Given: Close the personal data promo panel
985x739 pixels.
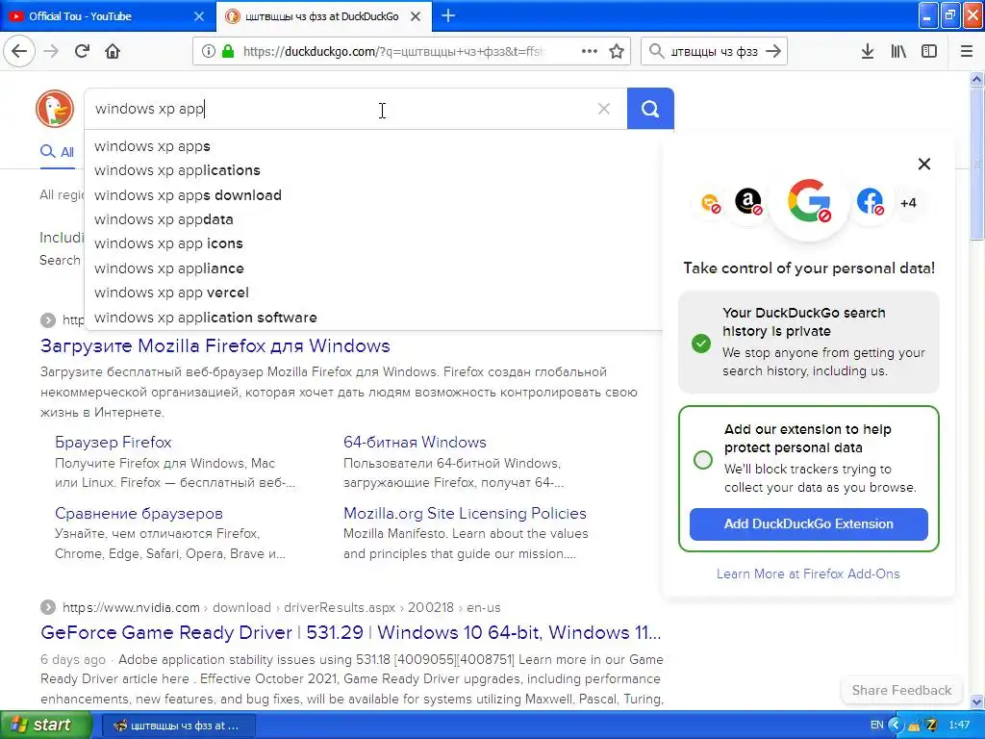Looking at the screenshot, I should click(x=924, y=164).
